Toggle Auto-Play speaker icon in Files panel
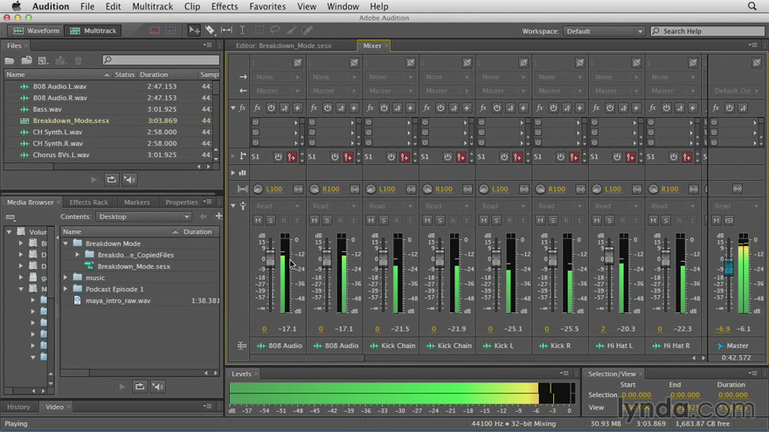This screenshot has height=432, width=769. [x=129, y=179]
